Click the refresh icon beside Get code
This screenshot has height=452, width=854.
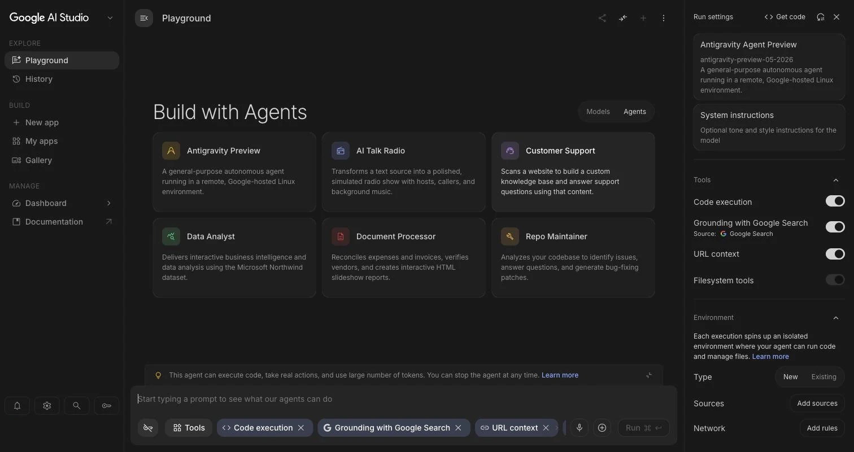click(x=821, y=17)
